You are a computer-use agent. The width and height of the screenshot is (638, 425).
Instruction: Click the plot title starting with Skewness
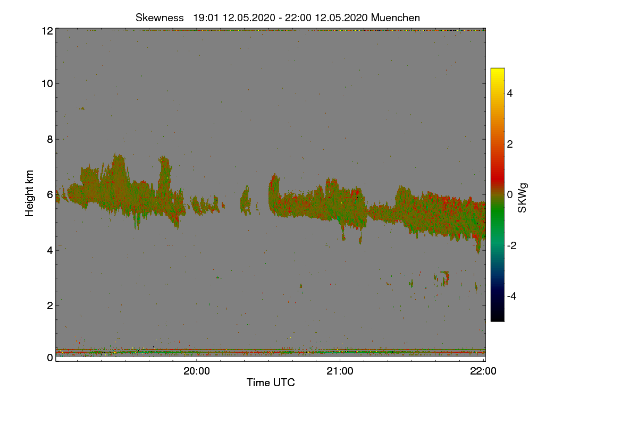(x=278, y=18)
